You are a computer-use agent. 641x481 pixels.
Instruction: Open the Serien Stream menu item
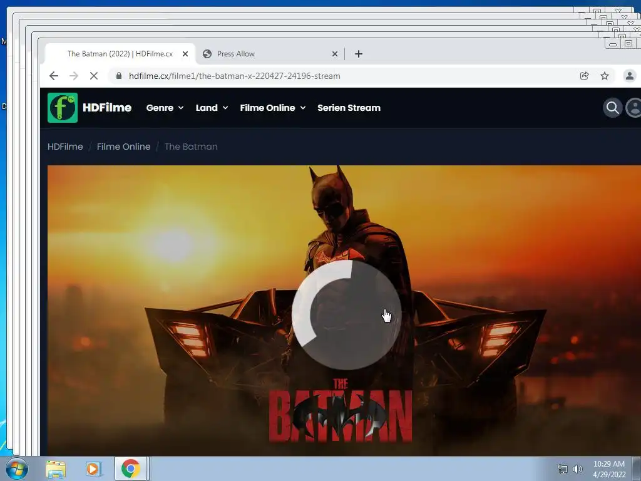point(349,108)
